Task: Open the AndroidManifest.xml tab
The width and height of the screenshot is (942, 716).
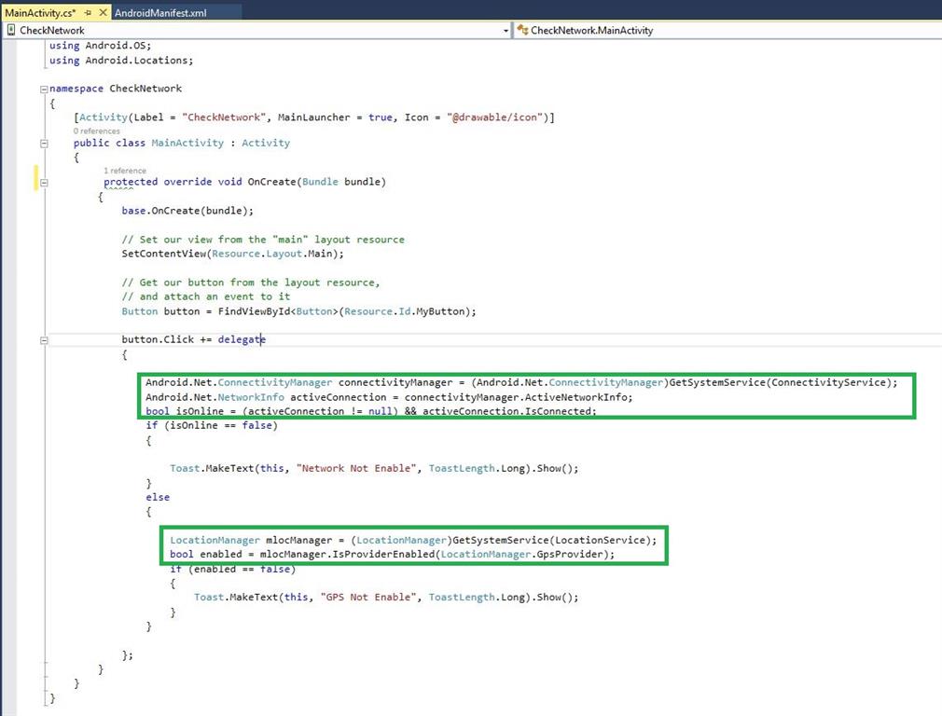Action: click(160, 13)
